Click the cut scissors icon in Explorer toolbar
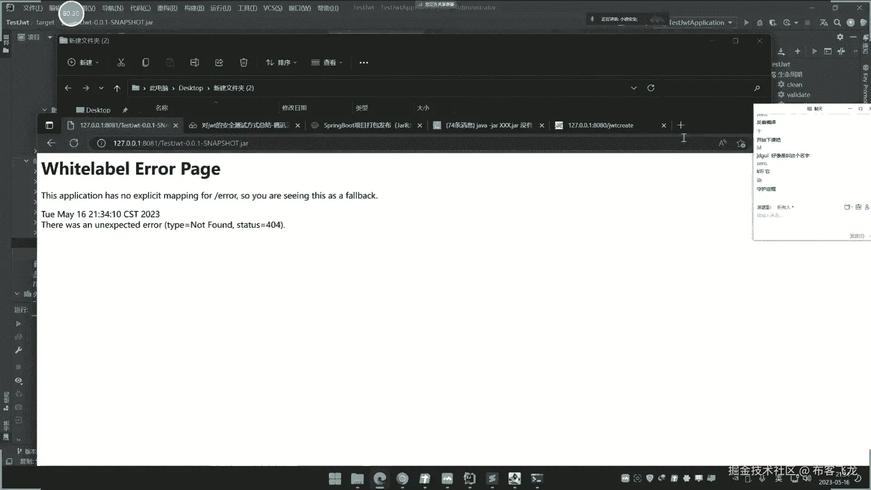The width and height of the screenshot is (871, 490). pyautogui.click(x=121, y=63)
